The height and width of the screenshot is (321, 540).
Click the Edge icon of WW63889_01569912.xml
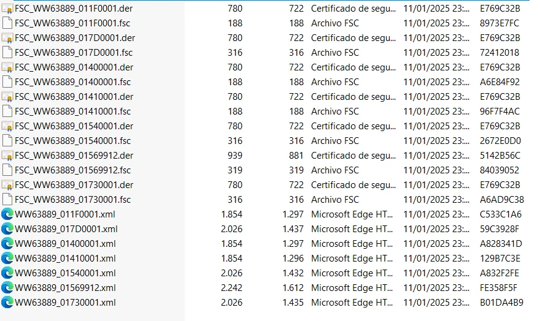coord(7,288)
